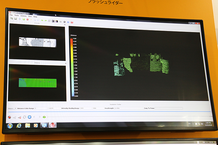The image size is (218, 145).
Task: Open the Tools menu
Action: click(17, 16)
